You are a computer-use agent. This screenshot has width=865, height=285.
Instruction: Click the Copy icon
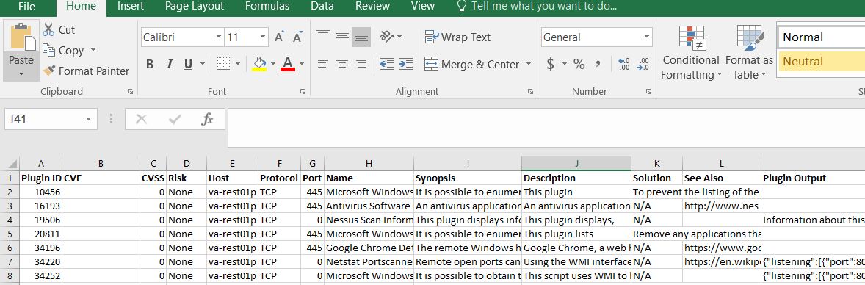point(48,50)
